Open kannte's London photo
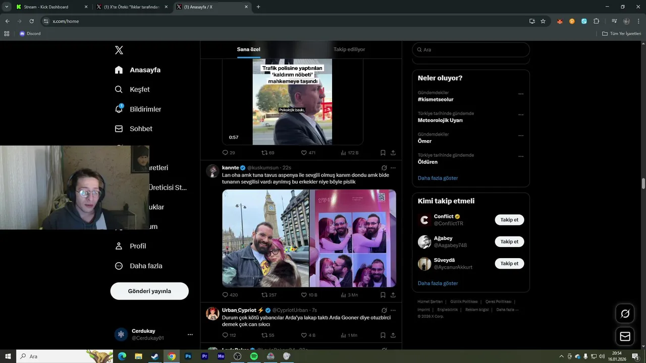This screenshot has height=363, width=646. coord(265,238)
